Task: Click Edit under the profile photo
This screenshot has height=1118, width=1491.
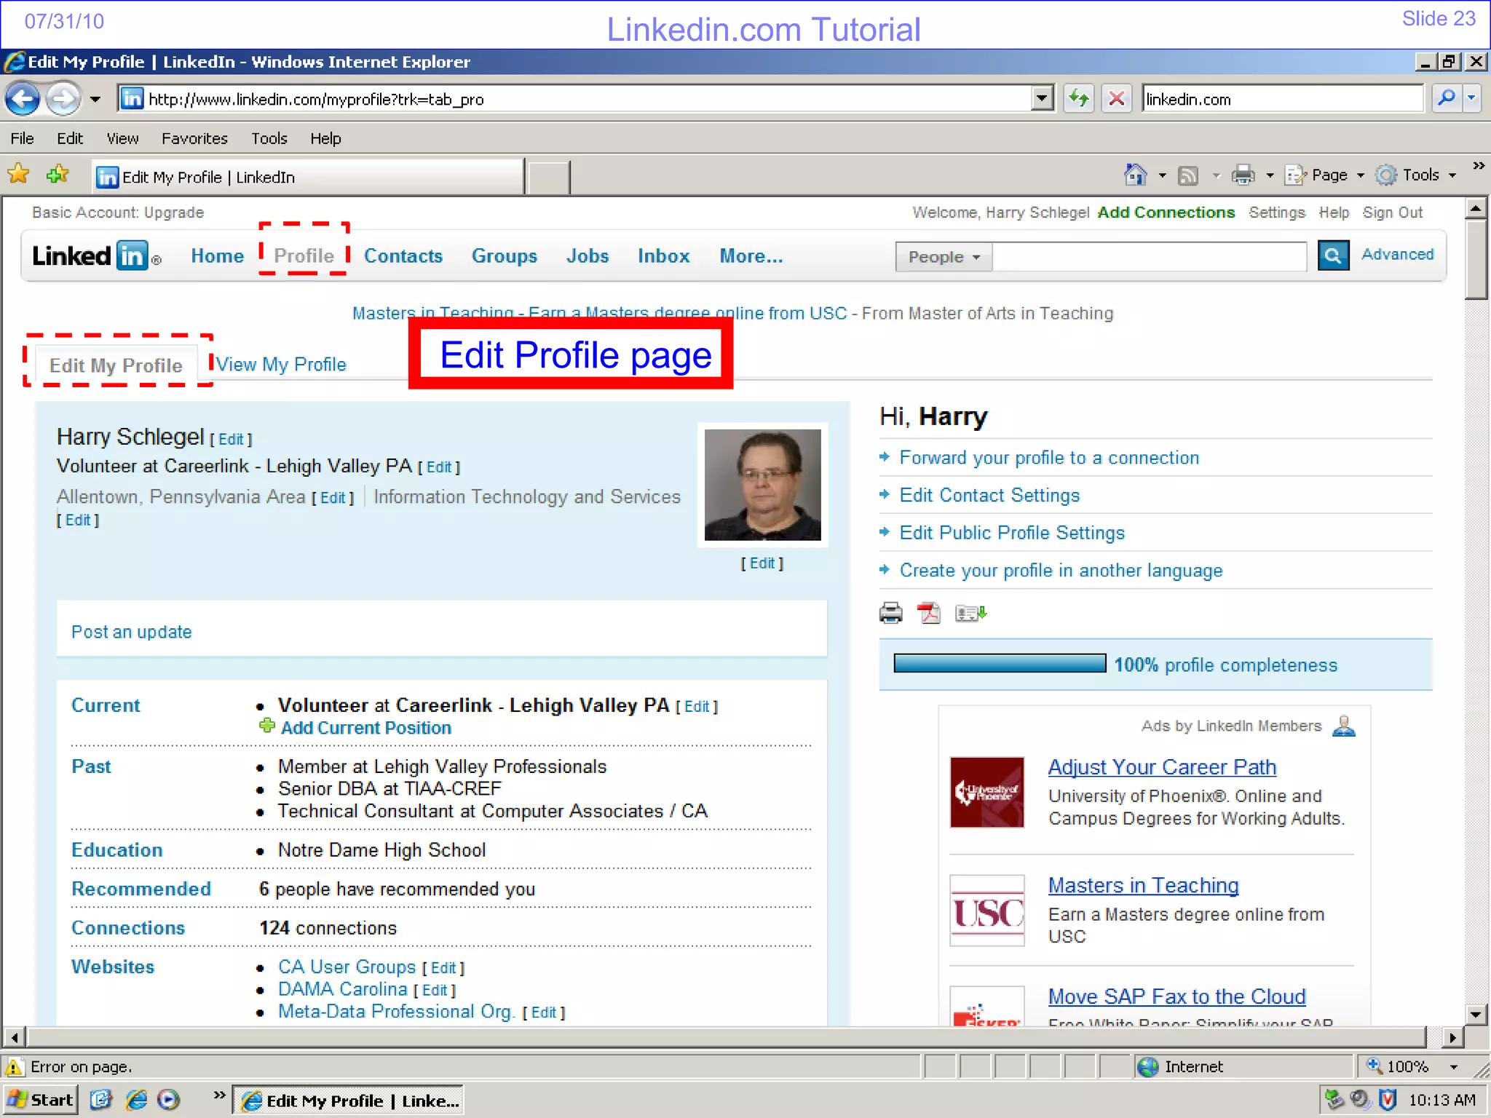Action: pyautogui.click(x=762, y=563)
